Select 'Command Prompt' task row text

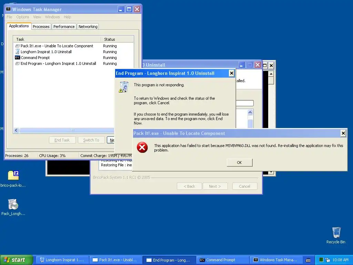(35, 58)
